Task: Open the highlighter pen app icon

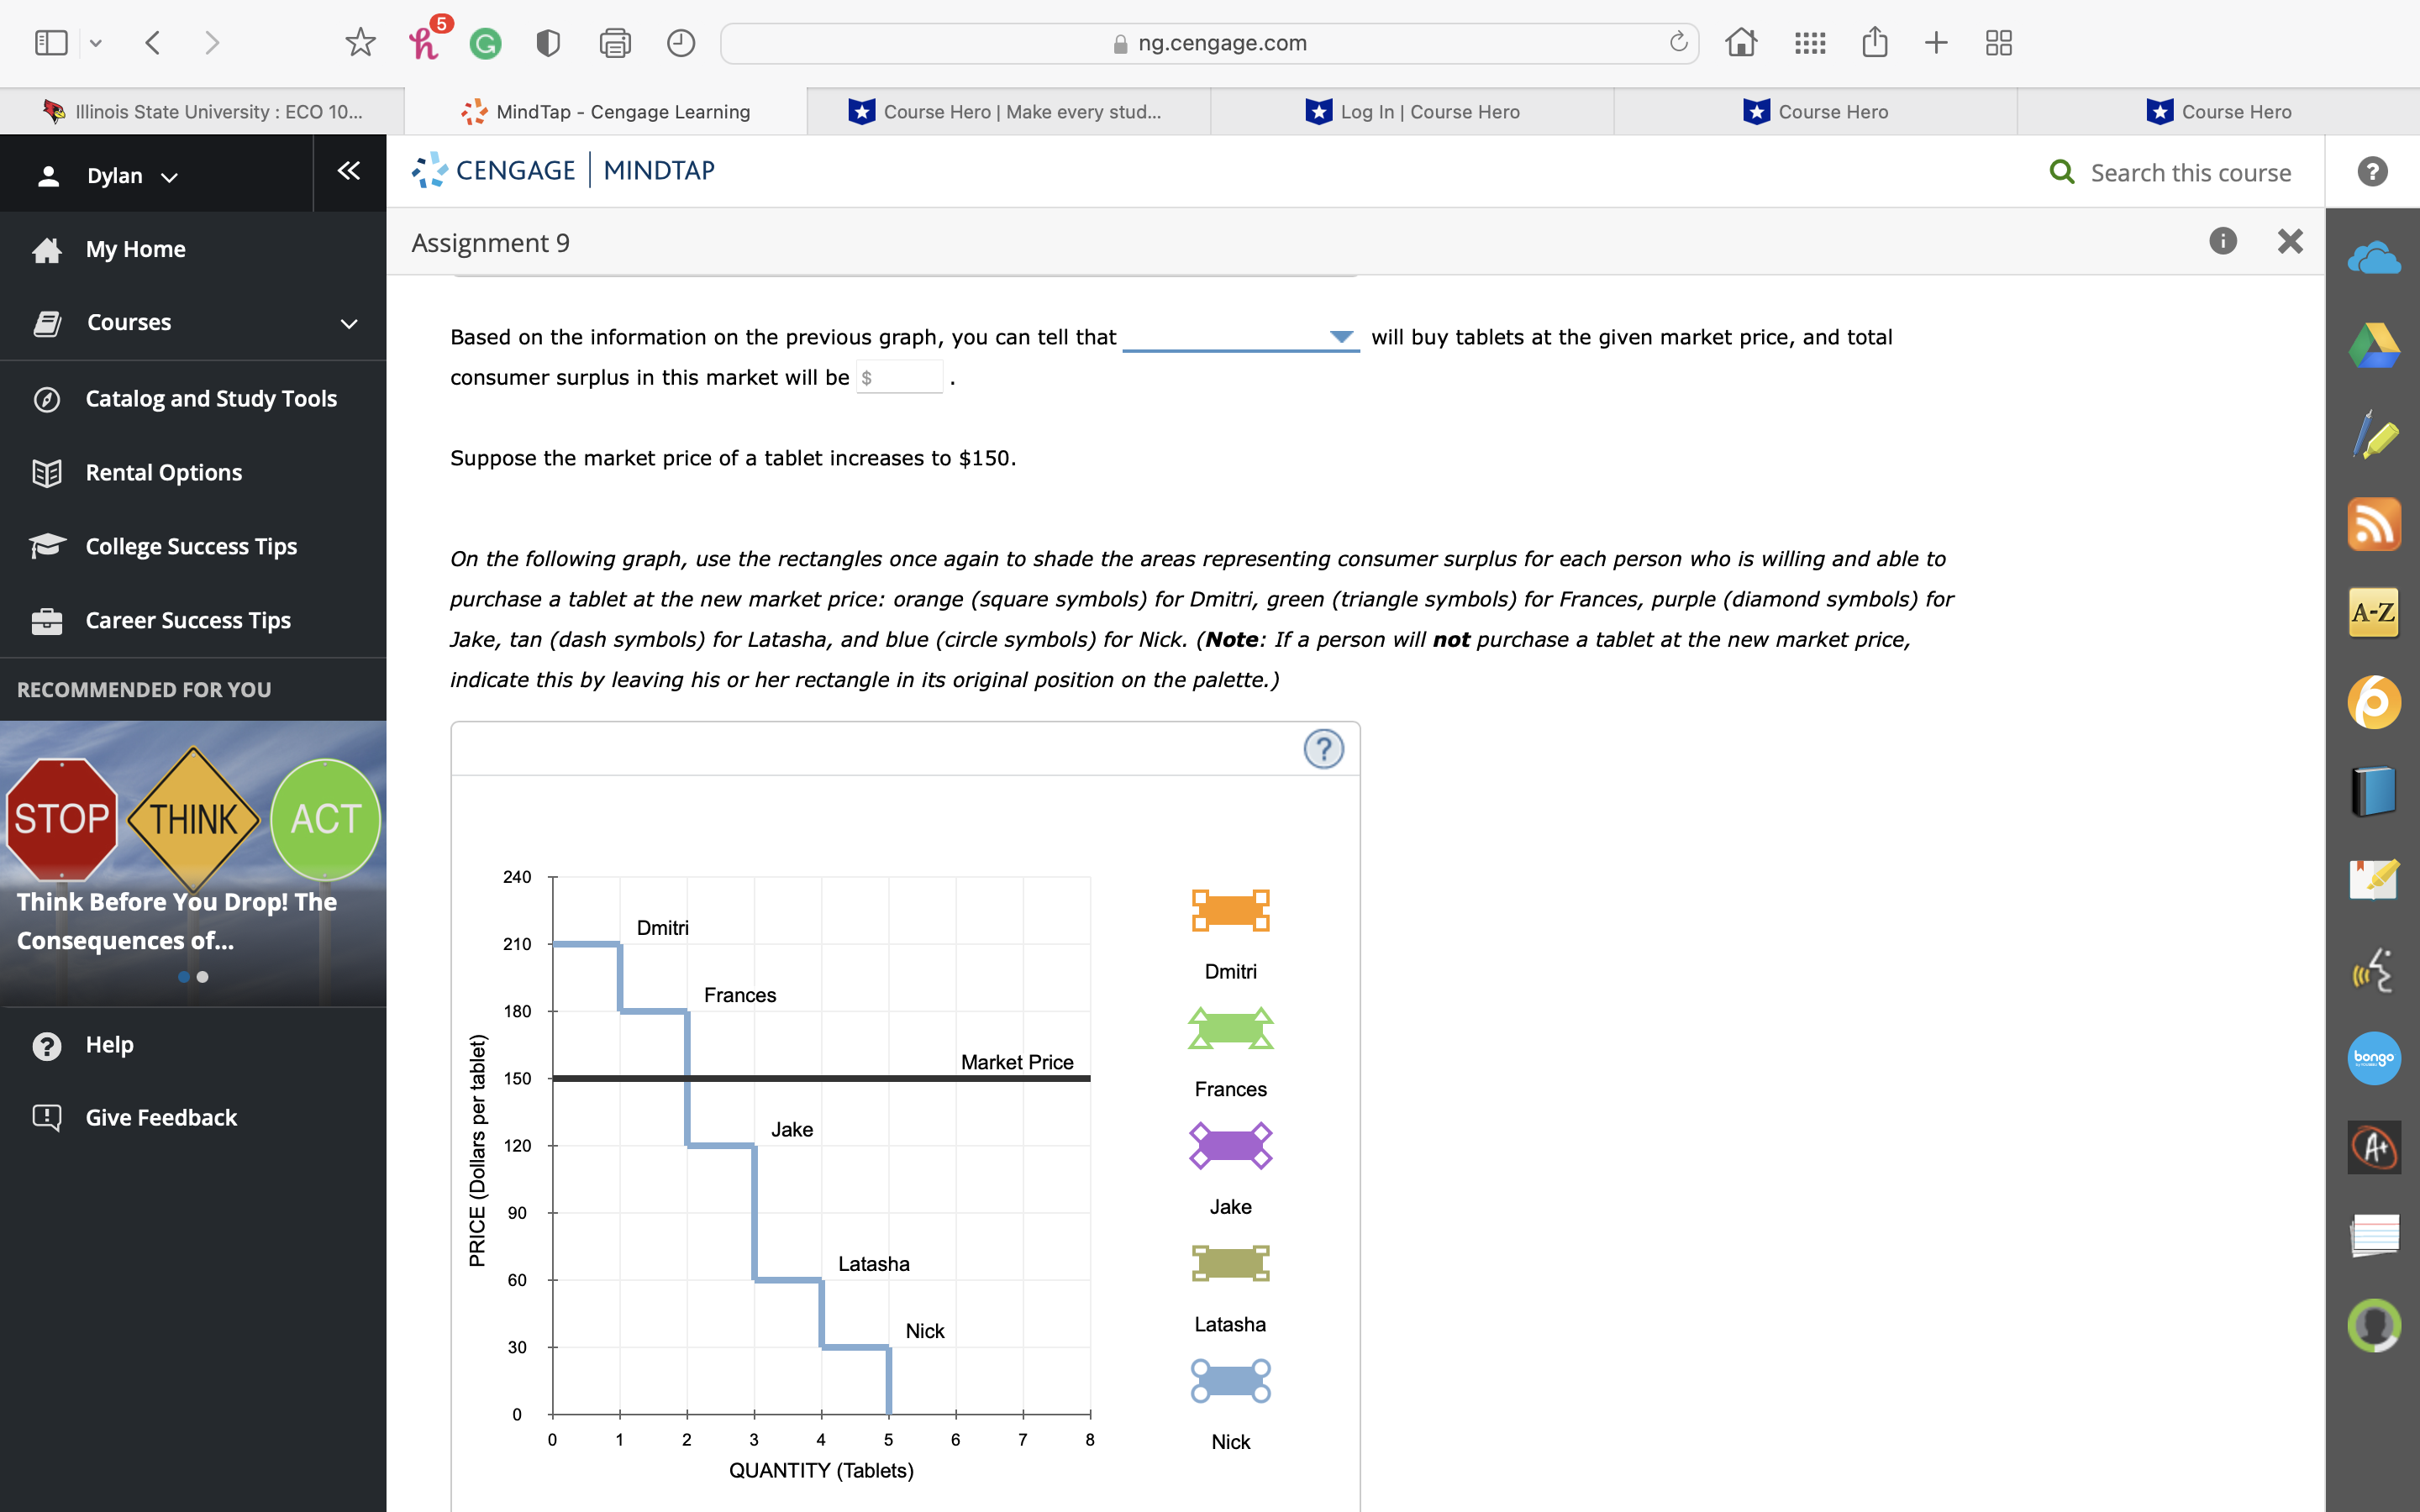Action: (x=2373, y=435)
